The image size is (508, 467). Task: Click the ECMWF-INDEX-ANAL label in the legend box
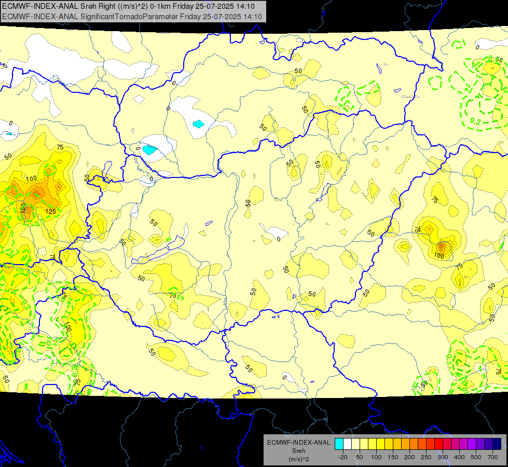click(299, 443)
